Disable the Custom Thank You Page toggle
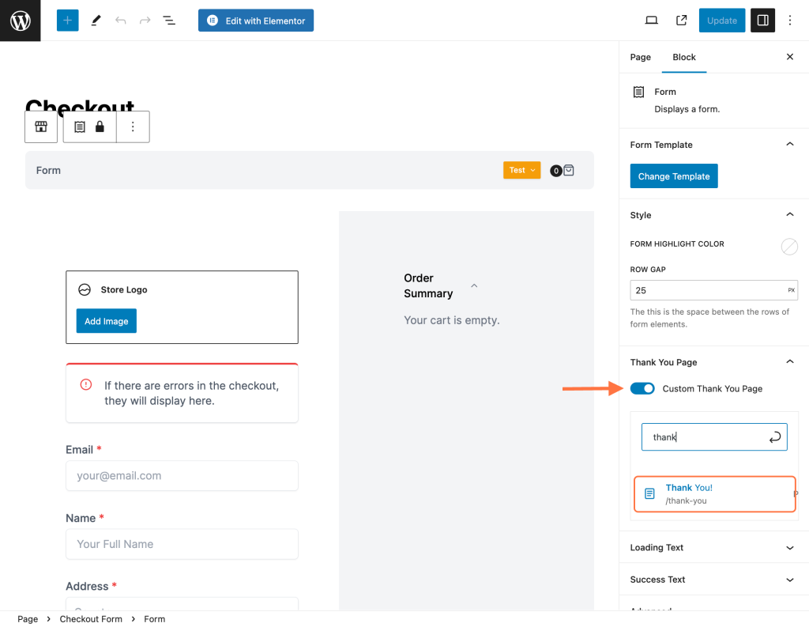This screenshot has width=809, height=627. [642, 388]
